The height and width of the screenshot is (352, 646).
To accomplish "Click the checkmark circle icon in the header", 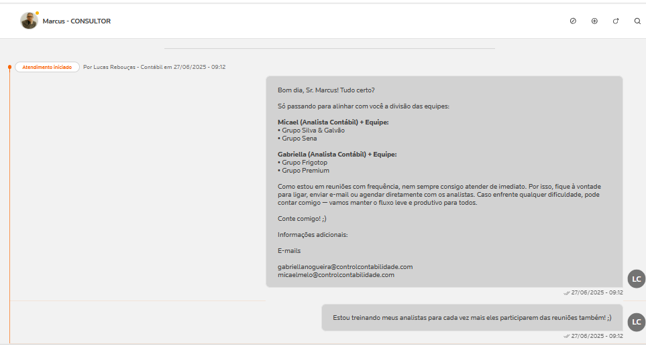I will pos(573,21).
